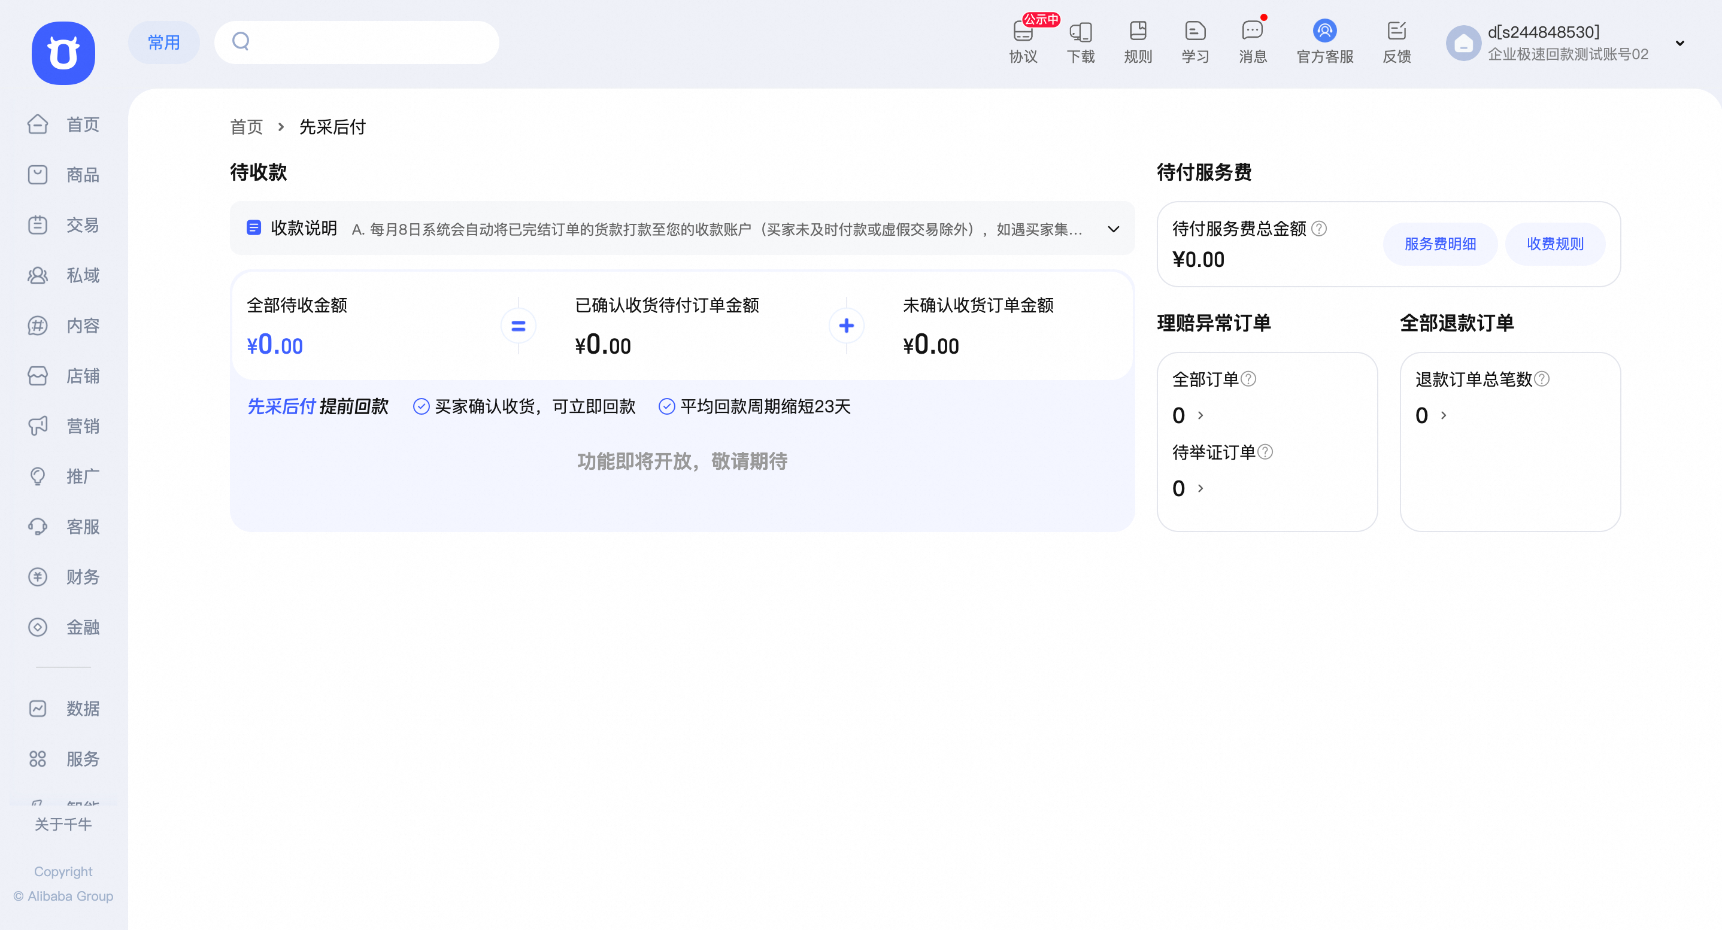Contact 官方客服 via top bar icon
This screenshot has height=930, width=1722.
click(1325, 42)
